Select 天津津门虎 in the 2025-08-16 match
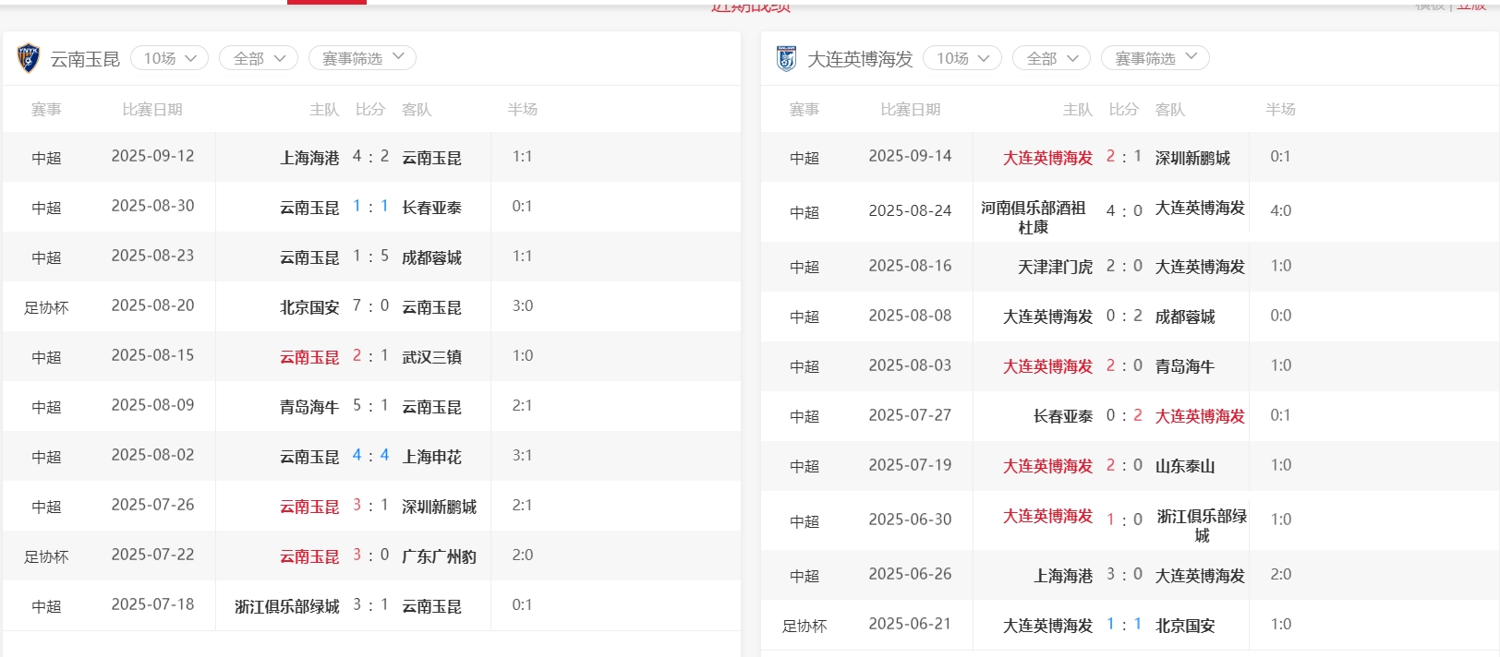Screen dimensions: 1500x657 point(1055,267)
